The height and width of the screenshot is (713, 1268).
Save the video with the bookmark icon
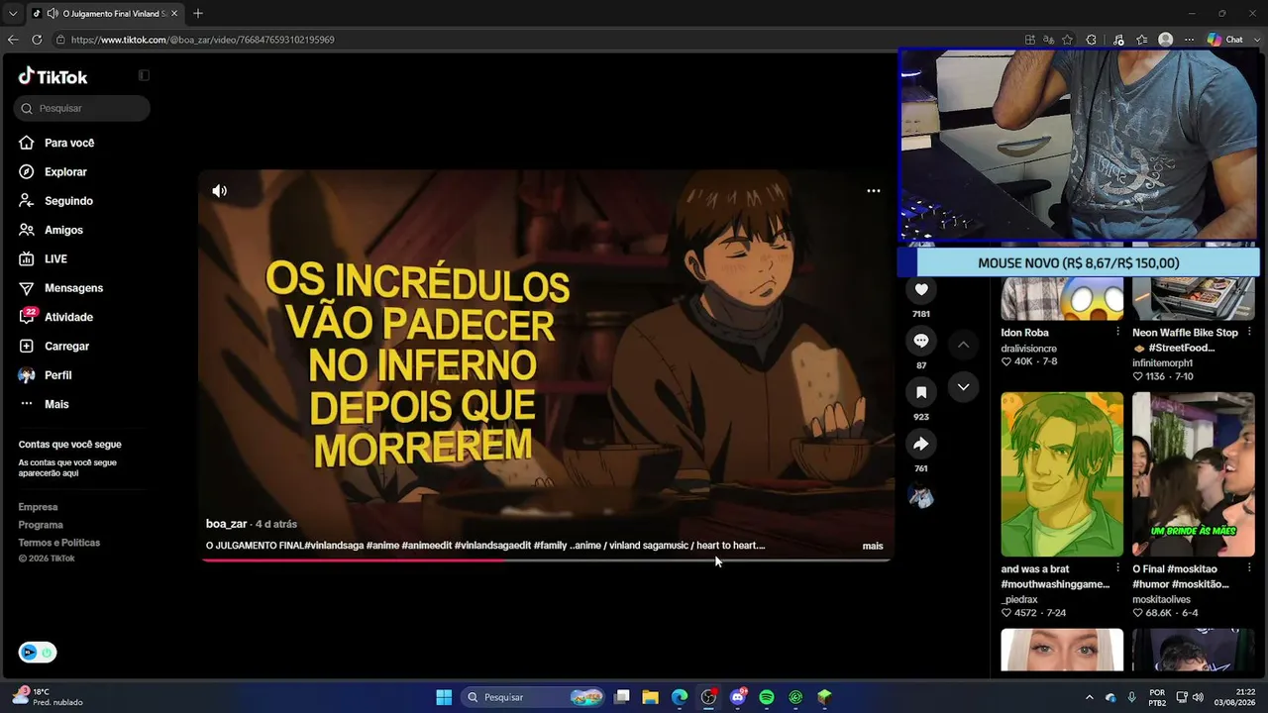(x=921, y=392)
